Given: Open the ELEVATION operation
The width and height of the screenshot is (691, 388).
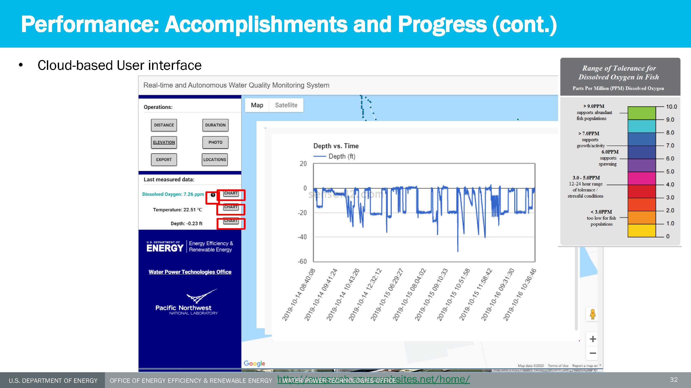Looking at the screenshot, I should (x=164, y=143).
